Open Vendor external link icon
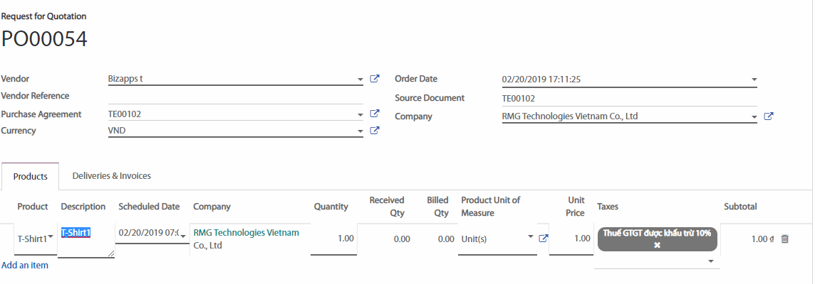815x284 pixels. click(375, 79)
